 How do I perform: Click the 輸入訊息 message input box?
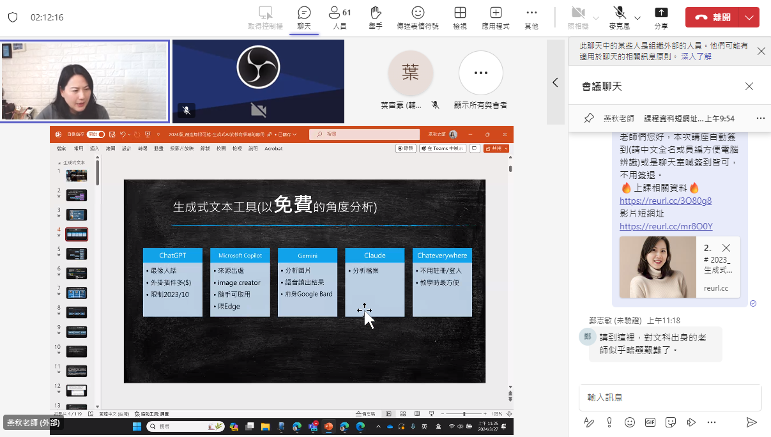coord(670,397)
